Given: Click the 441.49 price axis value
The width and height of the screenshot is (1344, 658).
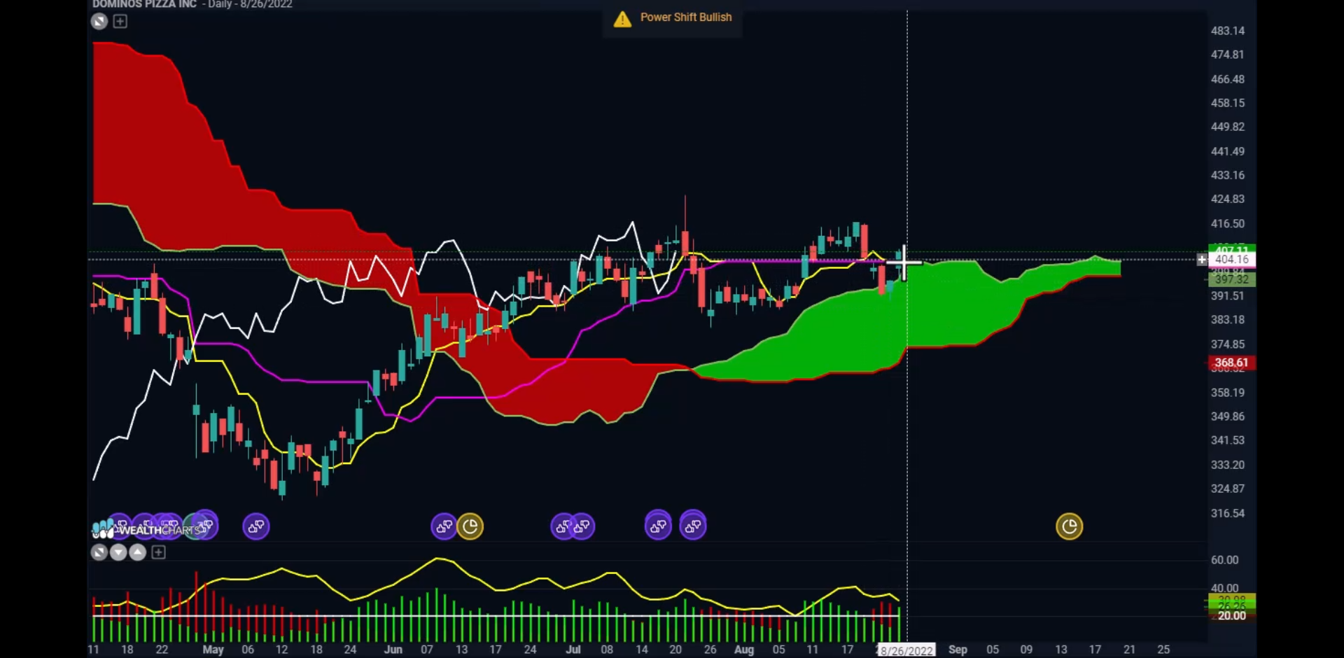Looking at the screenshot, I should pos(1228,151).
